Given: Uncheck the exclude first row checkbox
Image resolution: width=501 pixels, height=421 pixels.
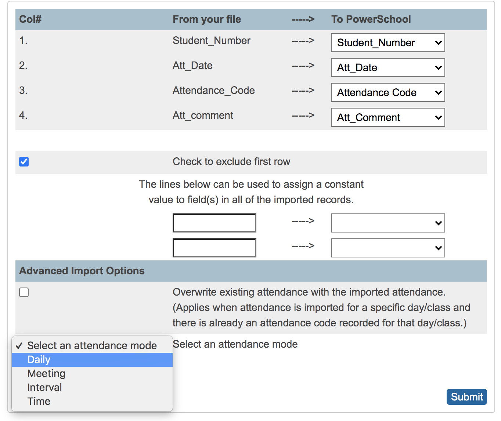Looking at the screenshot, I should pos(24,162).
